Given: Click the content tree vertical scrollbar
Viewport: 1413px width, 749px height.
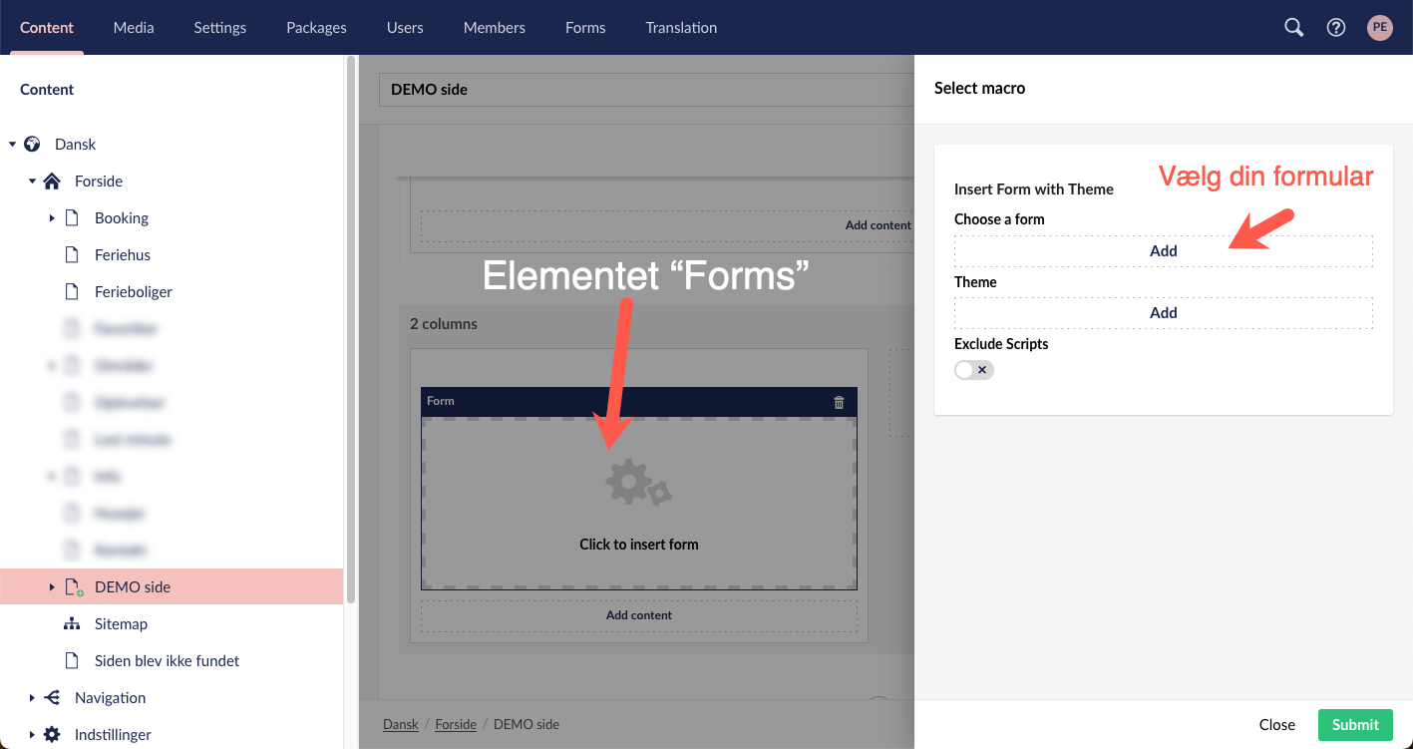Looking at the screenshot, I should (351, 329).
